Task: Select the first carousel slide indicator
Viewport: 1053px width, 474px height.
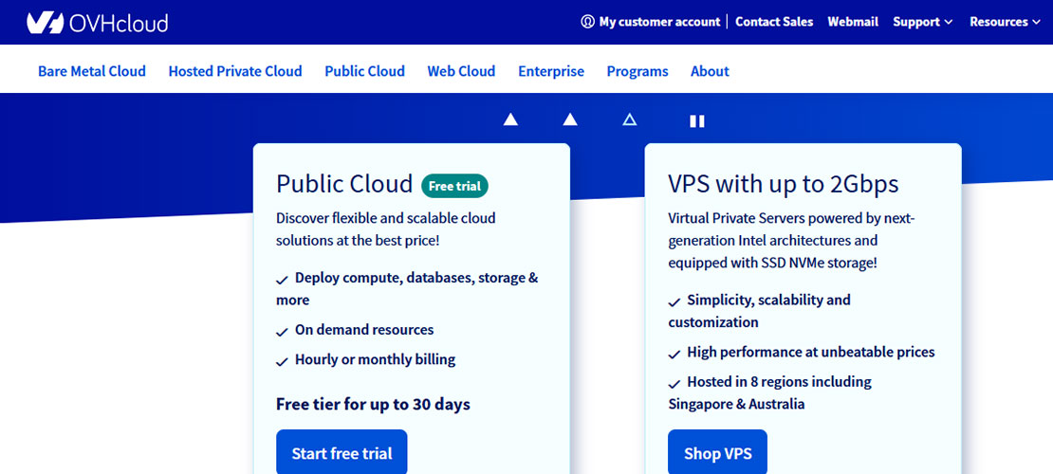Action: pos(510,119)
